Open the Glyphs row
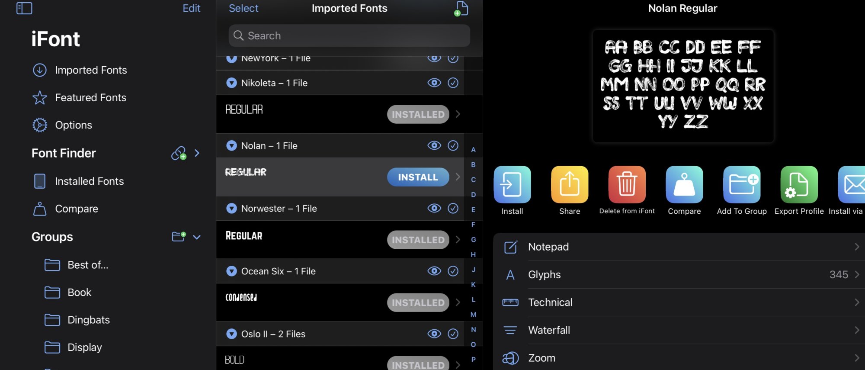The image size is (865, 370). click(679, 274)
